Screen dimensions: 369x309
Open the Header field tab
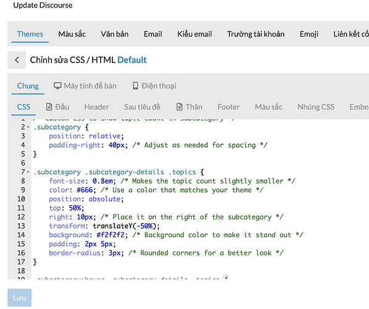(x=96, y=107)
